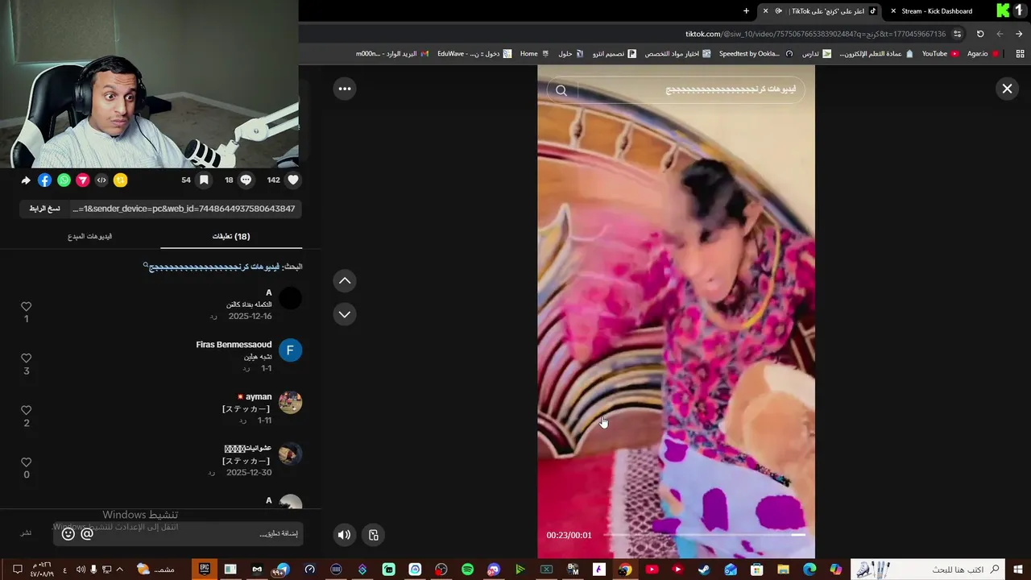Viewport: 1031px width, 580px height.
Task: Open Firas Benmessaoud's avatar
Action: click(290, 350)
